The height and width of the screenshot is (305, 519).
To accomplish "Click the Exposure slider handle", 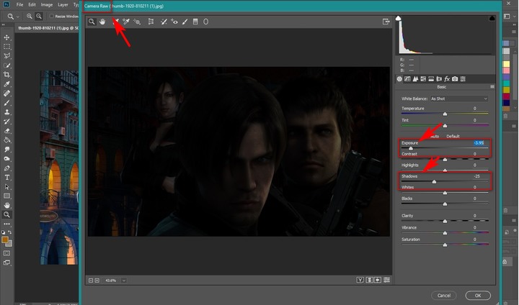I will (x=411, y=148).
